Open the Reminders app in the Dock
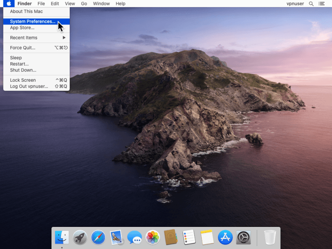332x249 pixels. [x=189, y=237]
